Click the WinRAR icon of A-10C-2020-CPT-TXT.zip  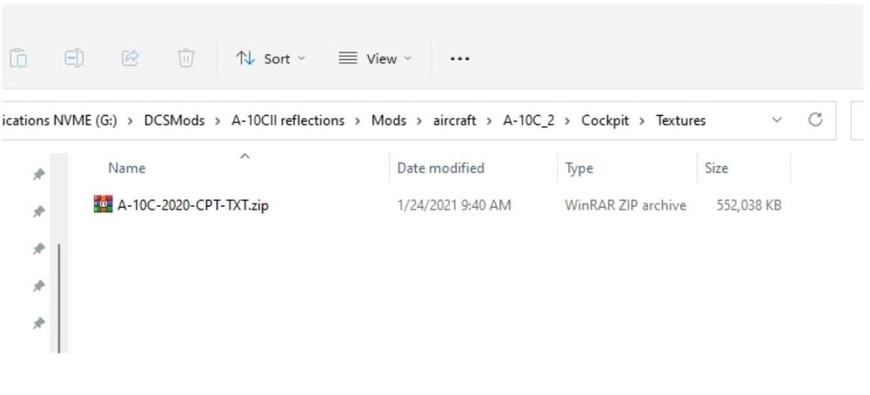(103, 205)
